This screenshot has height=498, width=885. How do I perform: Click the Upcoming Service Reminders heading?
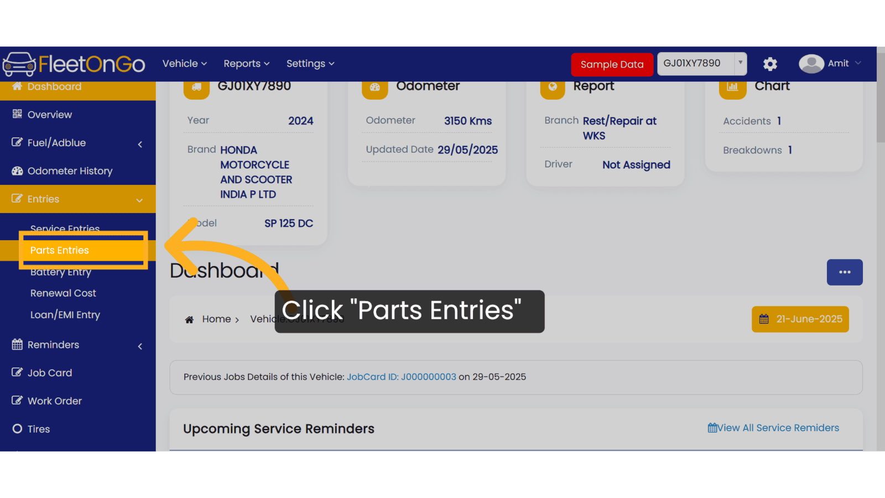tap(279, 429)
